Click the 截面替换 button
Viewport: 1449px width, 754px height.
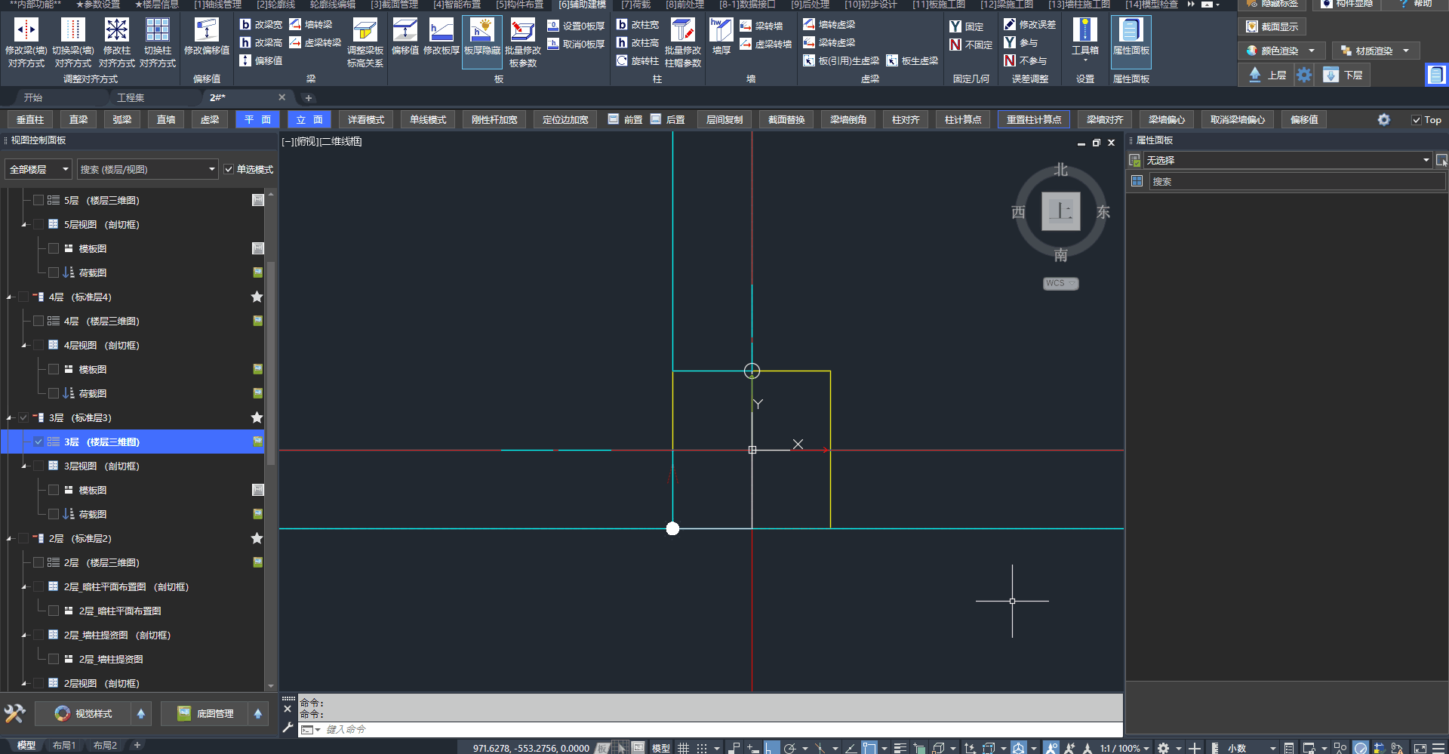pyautogui.click(x=786, y=120)
